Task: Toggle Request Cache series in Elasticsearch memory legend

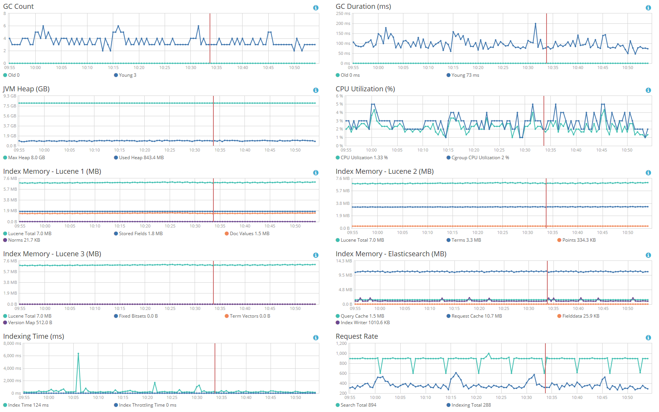Action: [x=474, y=316]
